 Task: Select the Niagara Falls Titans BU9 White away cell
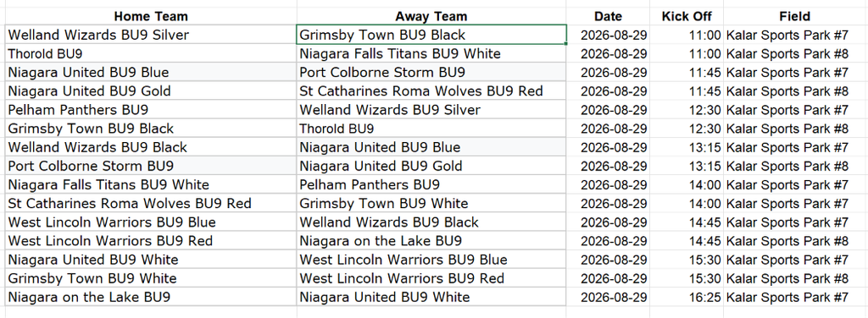tap(431, 53)
